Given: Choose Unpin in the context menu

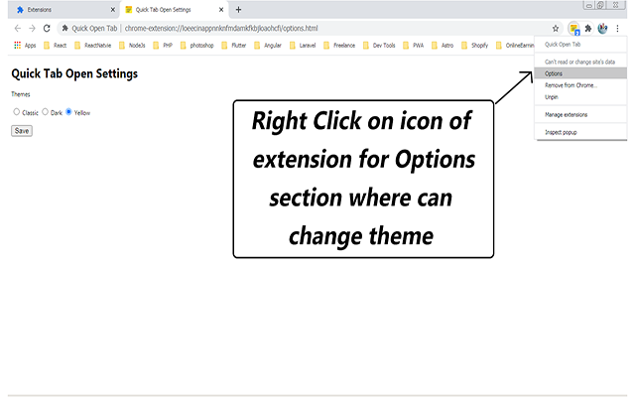Looking at the screenshot, I should (x=580, y=97).
